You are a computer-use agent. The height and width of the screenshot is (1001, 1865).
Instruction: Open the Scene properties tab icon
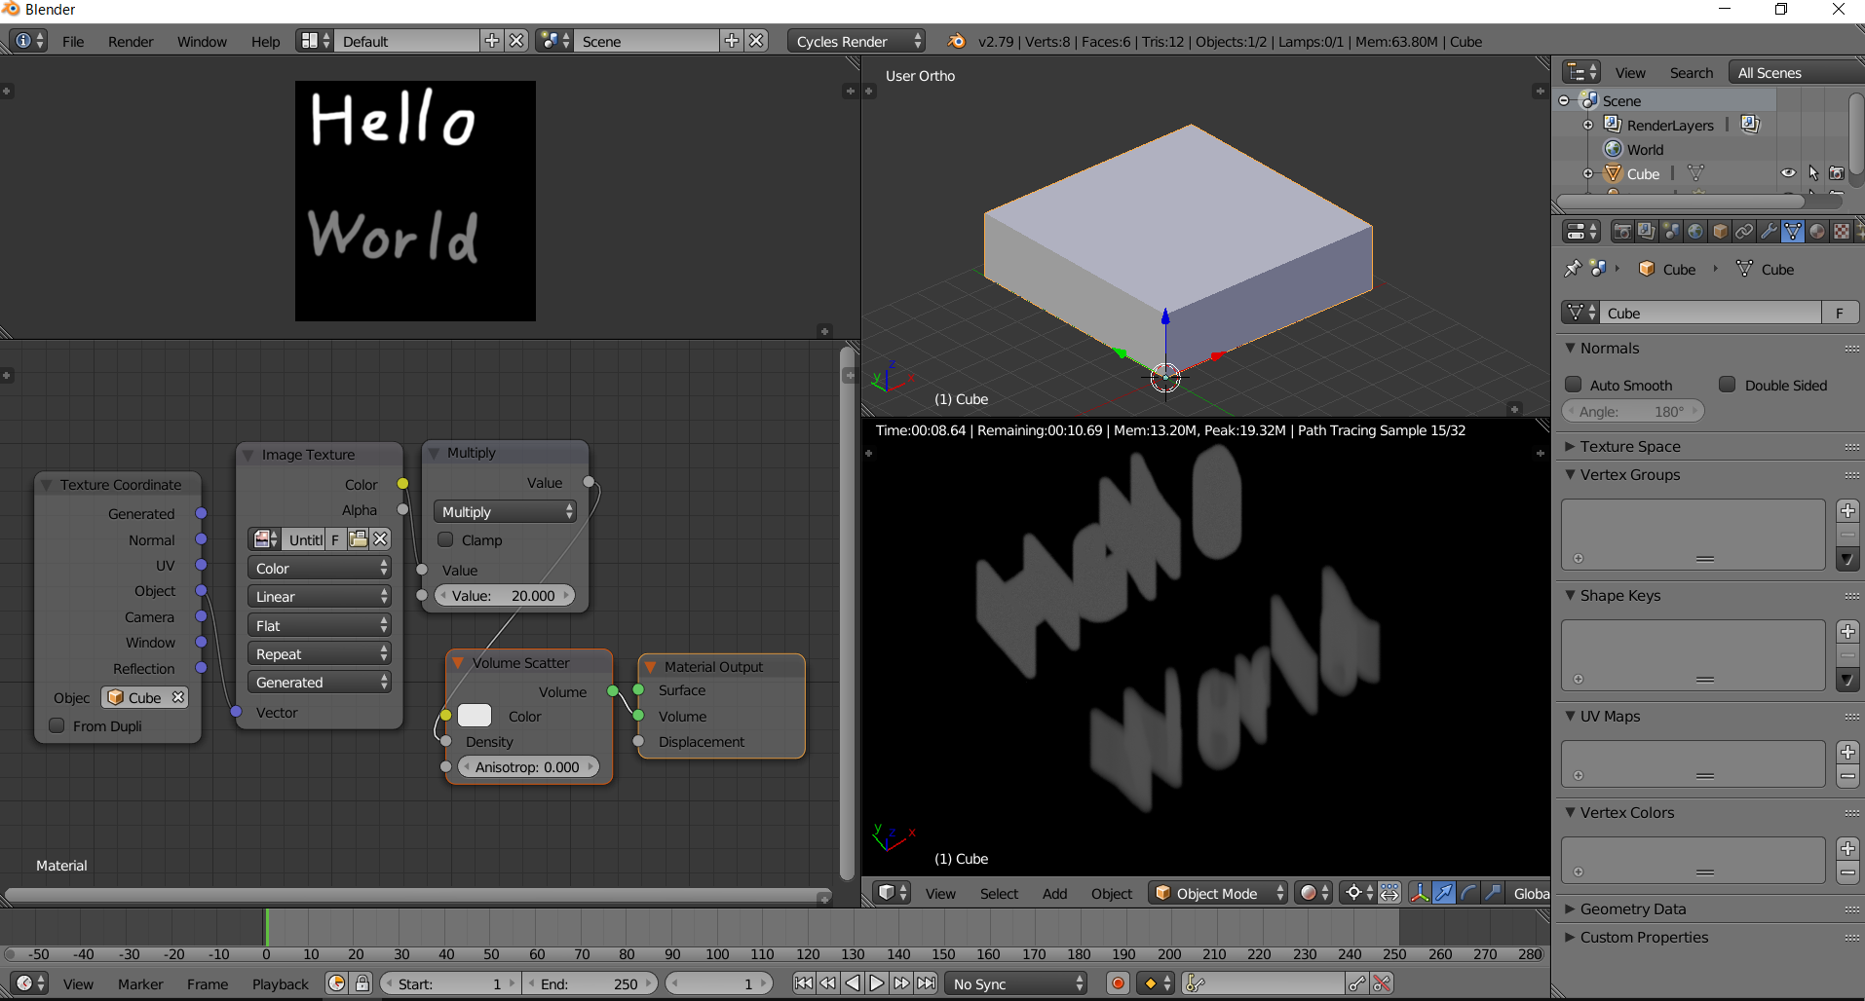click(1671, 232)
